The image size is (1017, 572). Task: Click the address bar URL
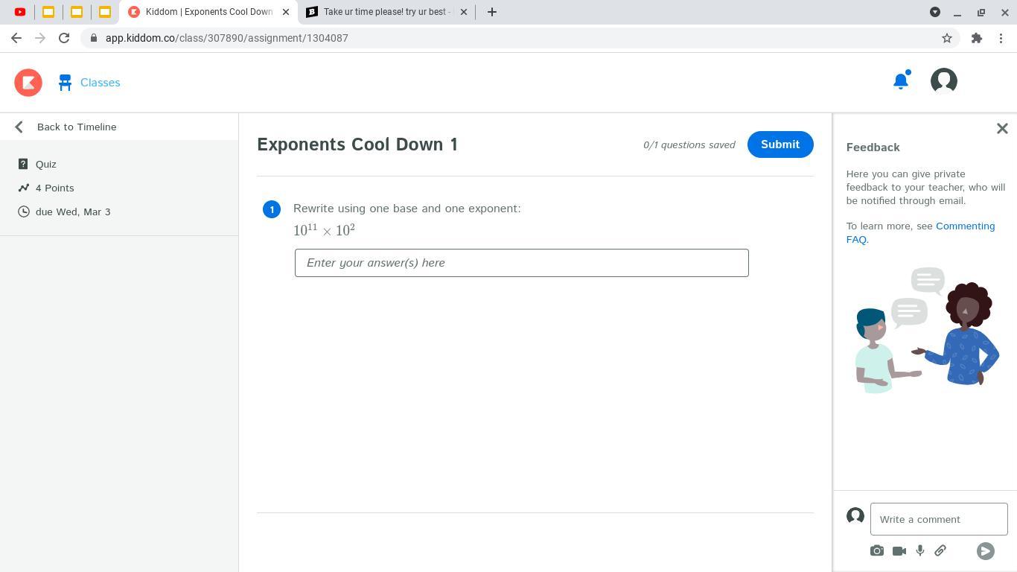(227, 38)
